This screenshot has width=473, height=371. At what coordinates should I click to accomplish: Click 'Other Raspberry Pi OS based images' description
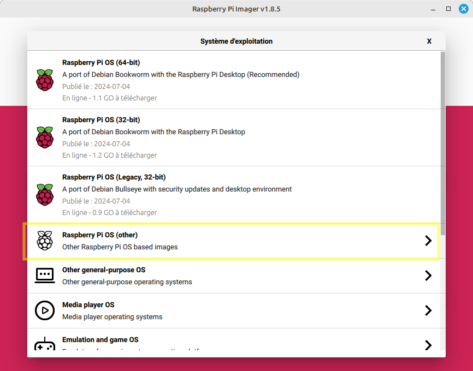pyautogui.click(x=120, y=247)
